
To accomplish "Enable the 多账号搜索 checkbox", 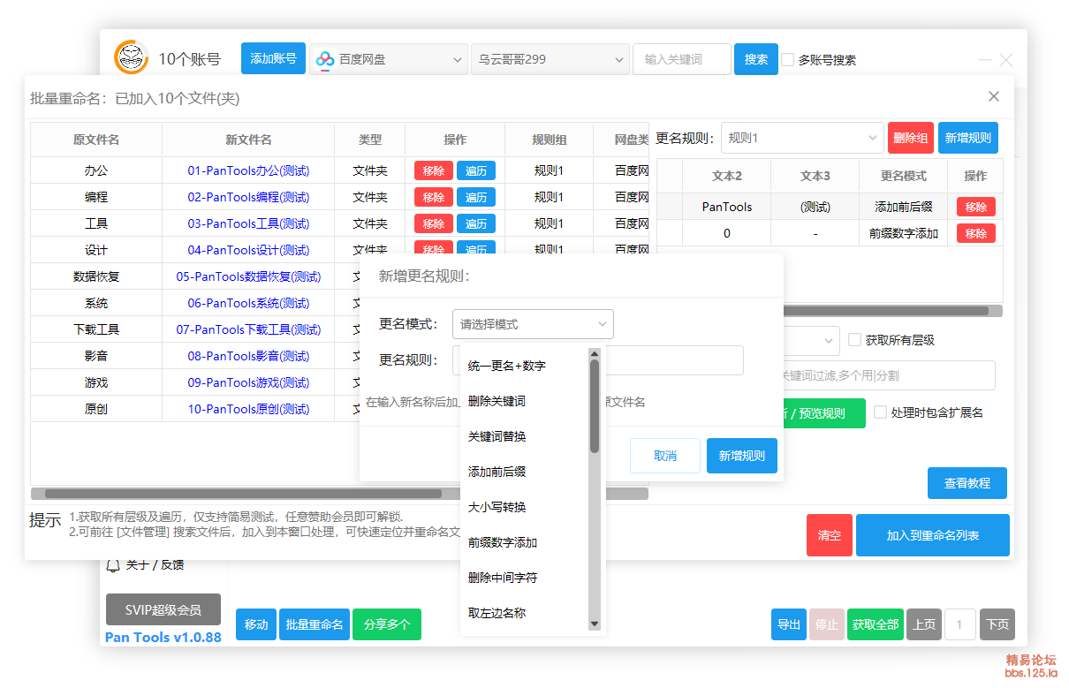I will pos(786,59).
